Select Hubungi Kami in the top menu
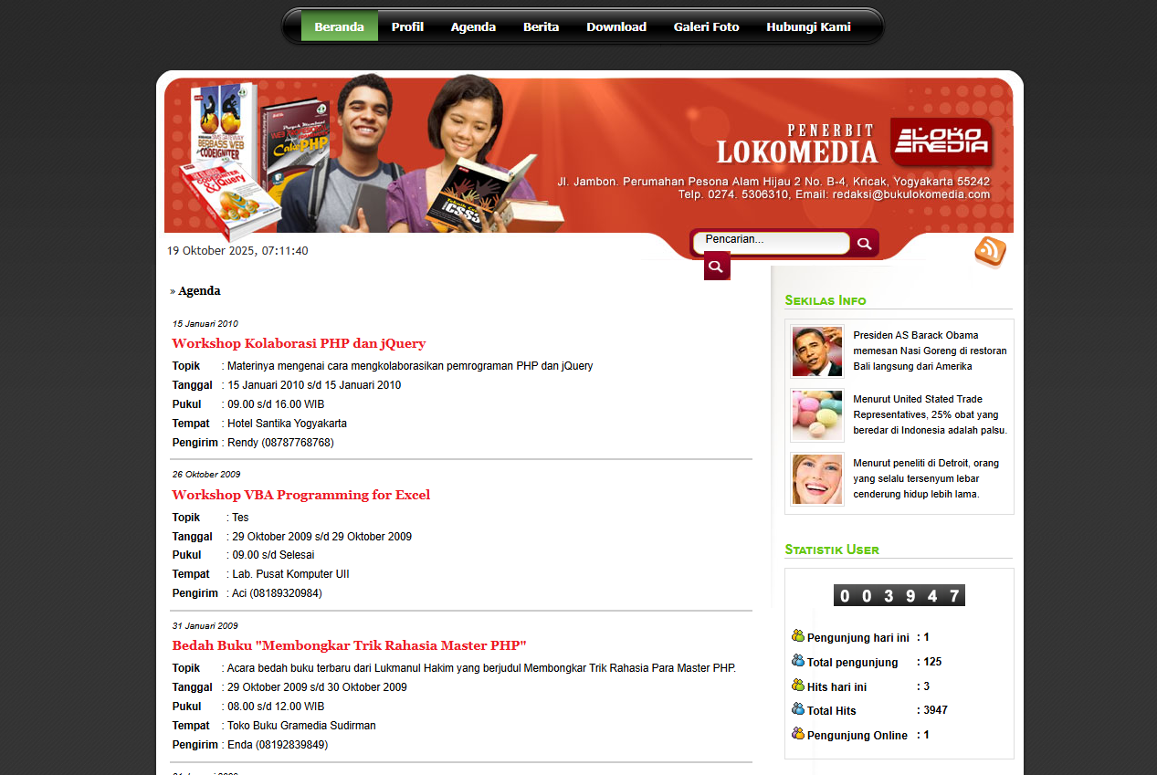Viewport: 1157px width, 775px height. pyautogui.click(x=808, y=26)
